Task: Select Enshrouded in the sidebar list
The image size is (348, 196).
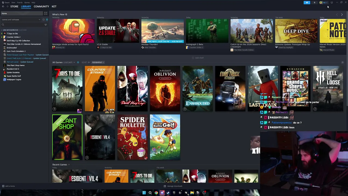Action: [x=11, y=48]
